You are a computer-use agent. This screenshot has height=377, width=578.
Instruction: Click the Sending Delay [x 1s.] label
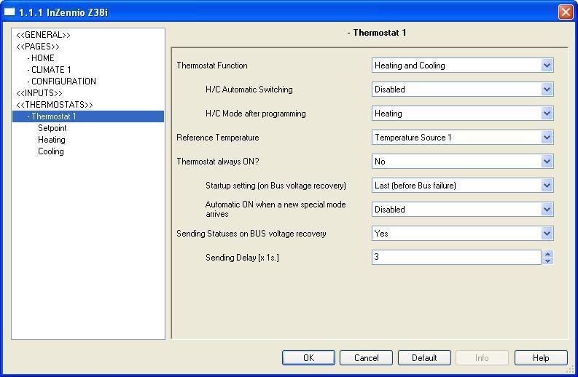point(242,258)
